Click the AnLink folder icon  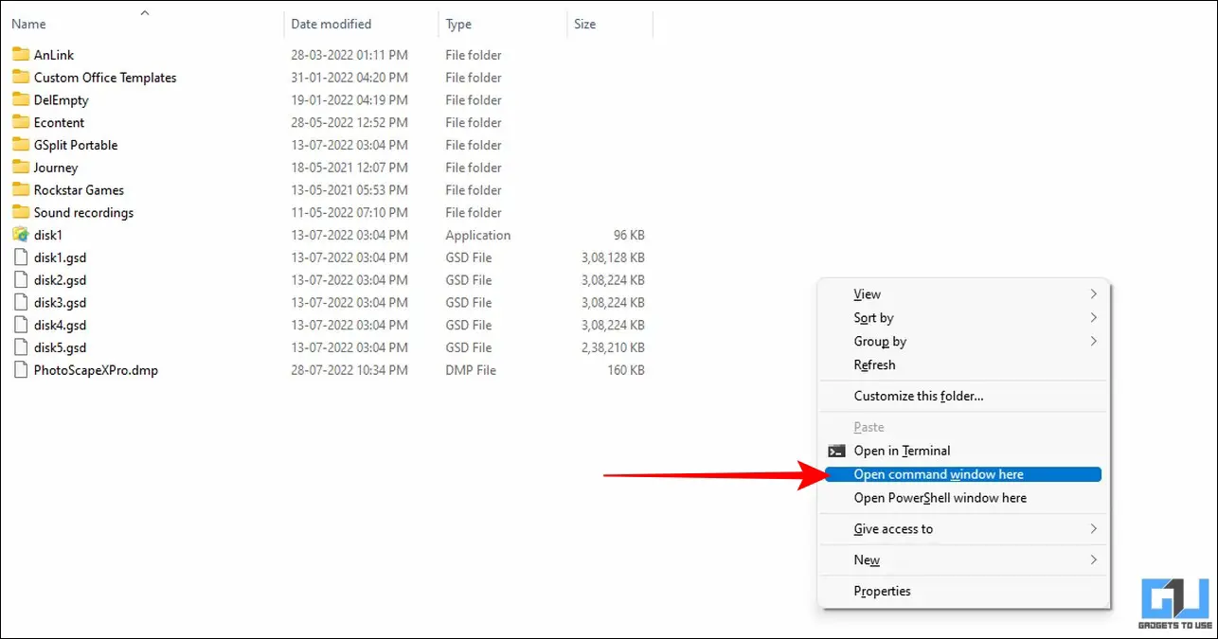click(21, 55)
